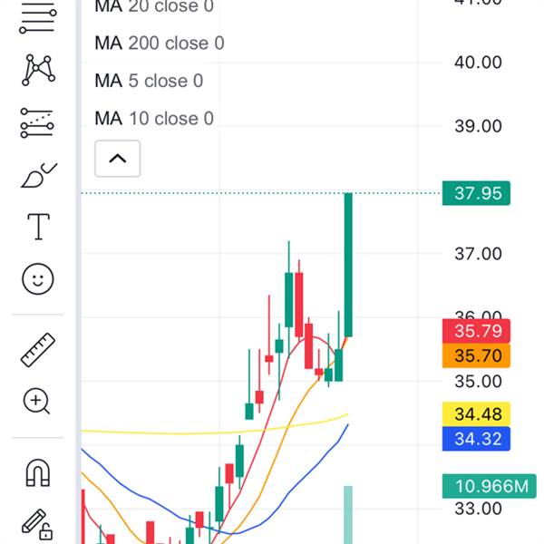Toggle lock all drawing tools
544x544 pixels.
pyautogui.click(x=37, y=524)
